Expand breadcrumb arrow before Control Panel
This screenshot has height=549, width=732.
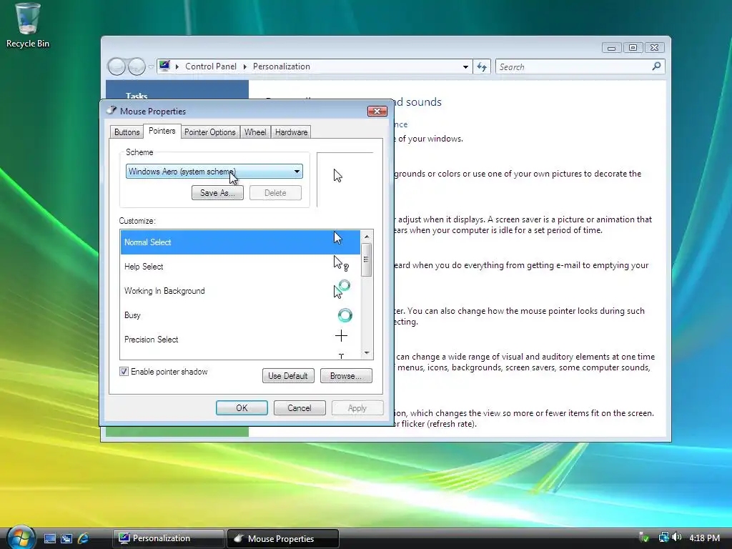pyautogui.click(x=177, y=66)
